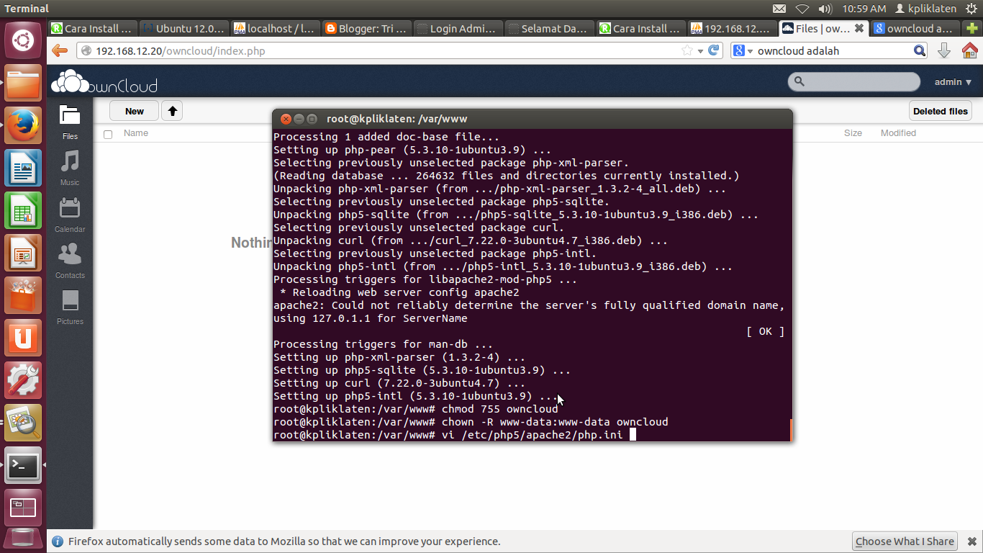Go to Firefox home page
Viewport: 983px width, 553px height.
(969, 50)
